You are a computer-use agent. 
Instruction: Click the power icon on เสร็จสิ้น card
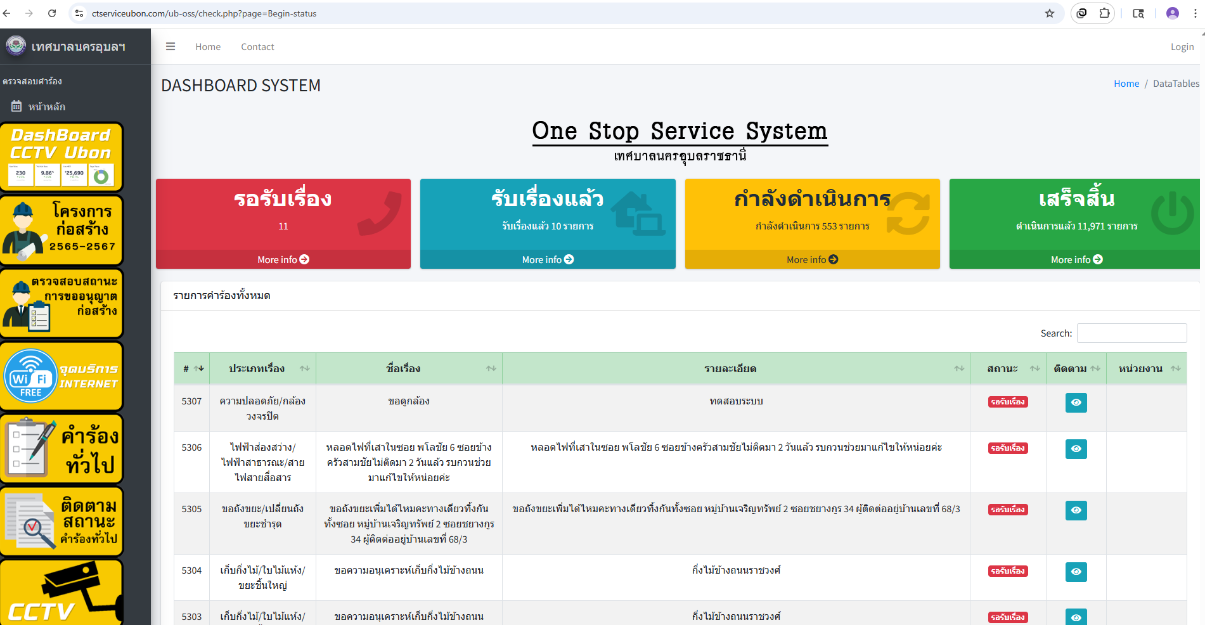point(1172,214)
